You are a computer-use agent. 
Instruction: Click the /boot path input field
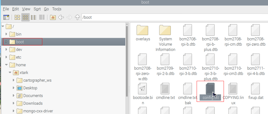(175, 17)
